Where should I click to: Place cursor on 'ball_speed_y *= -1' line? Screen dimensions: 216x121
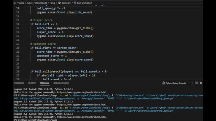tap(51, 8)
